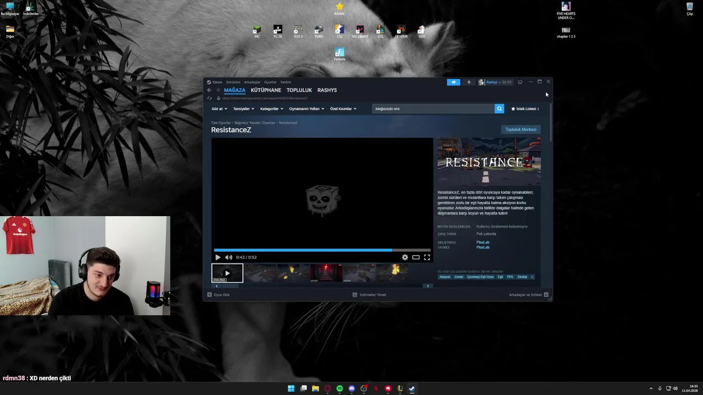
Task: Go back in Steam navigation
Action: tap(209, 90)
